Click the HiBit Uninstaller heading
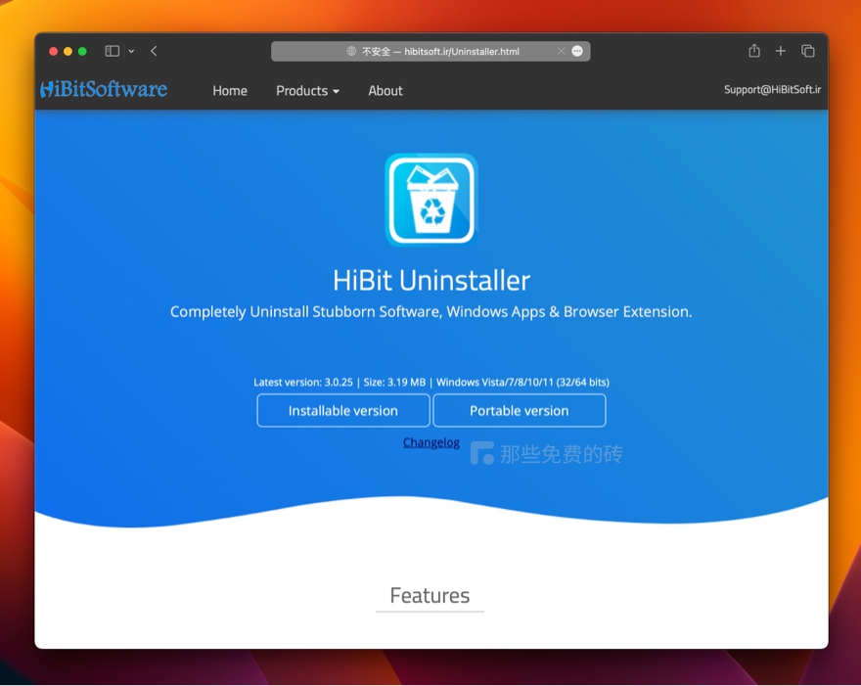Viewport: 861px width, 686px height. pyautogui.click(x=431, y=281)
